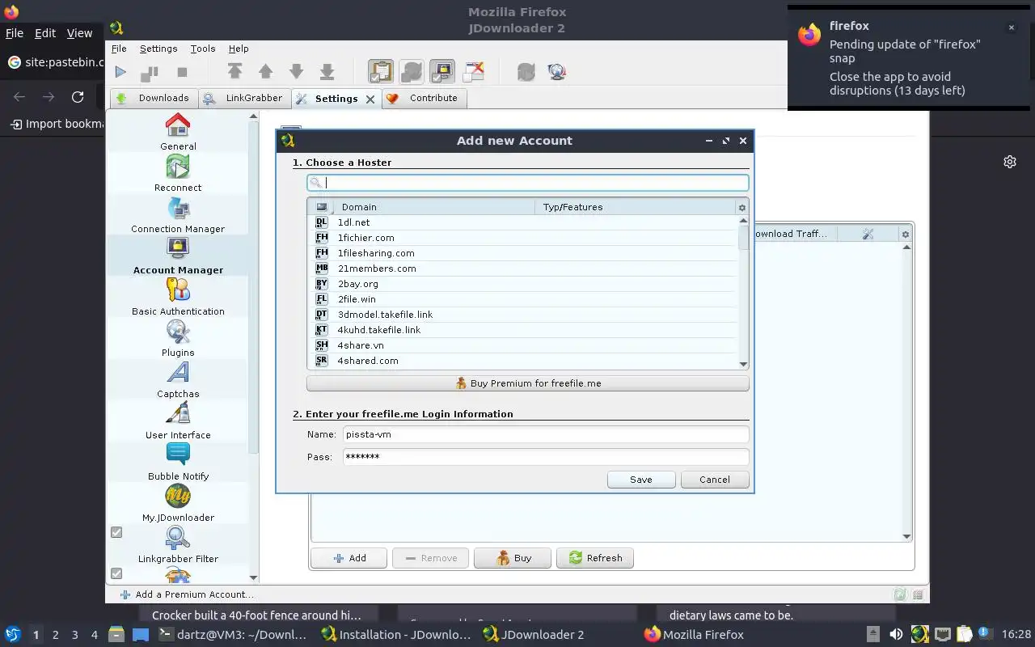Start downloads with the play icon
The image size is (1035, 647).
[x=120, y=72]
